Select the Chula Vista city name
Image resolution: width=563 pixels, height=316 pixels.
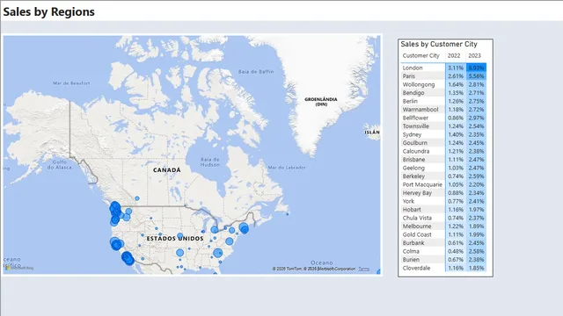click(x=417, y=218)
